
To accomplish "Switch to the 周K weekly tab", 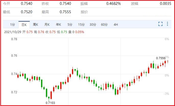I will [x=35, y=24].
